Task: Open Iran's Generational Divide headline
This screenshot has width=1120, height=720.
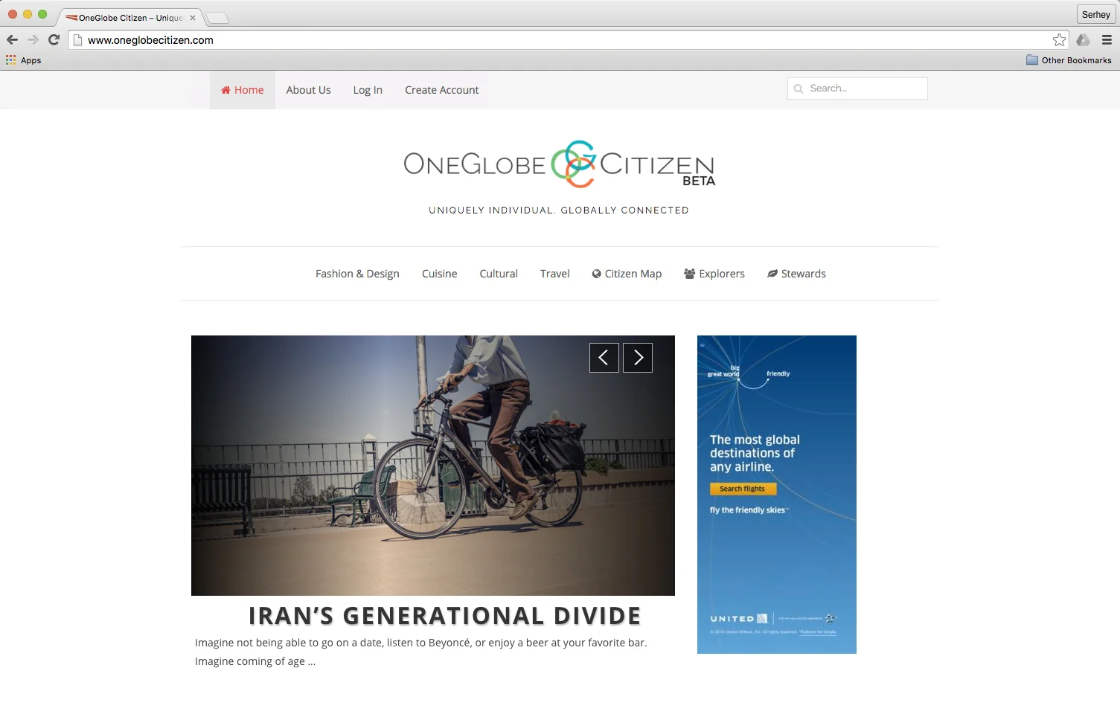Action: 445,616
